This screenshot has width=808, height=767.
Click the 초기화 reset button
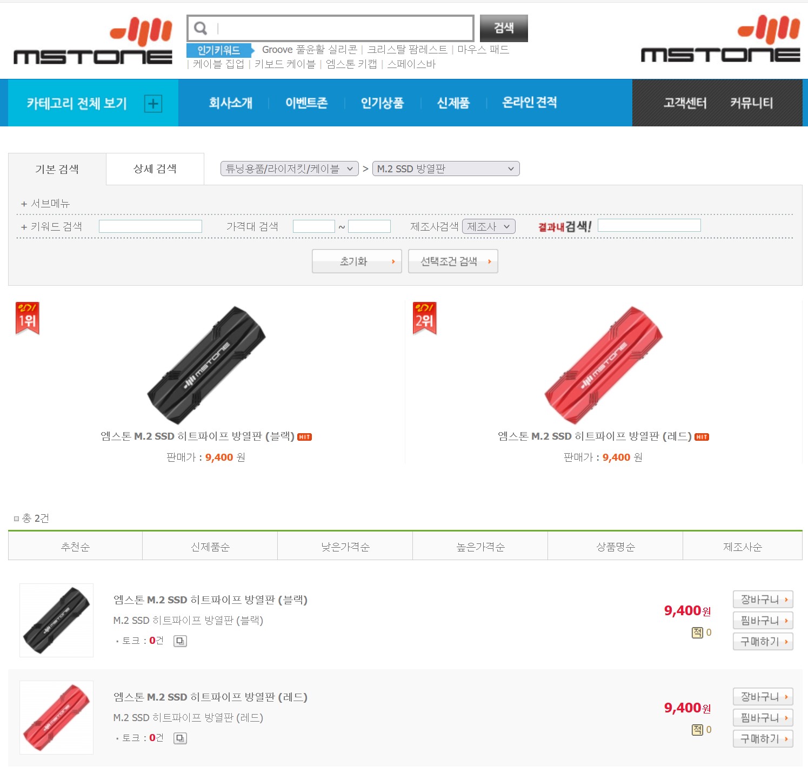[x=357, y=261]
